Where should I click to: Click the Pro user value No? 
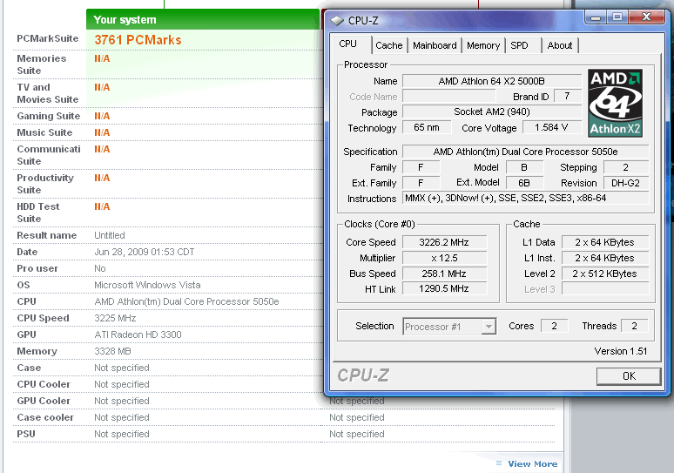(100, 268)
